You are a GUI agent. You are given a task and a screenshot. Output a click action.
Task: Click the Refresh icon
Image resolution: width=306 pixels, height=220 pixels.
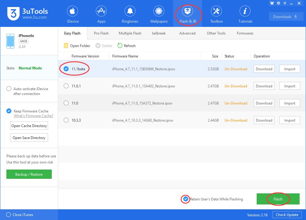click(x=120, y=46)
